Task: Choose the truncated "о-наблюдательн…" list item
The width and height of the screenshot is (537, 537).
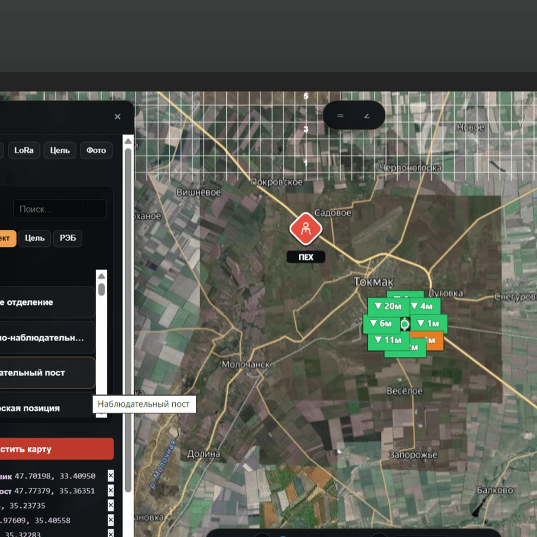Action: click(x=47, y=338)
